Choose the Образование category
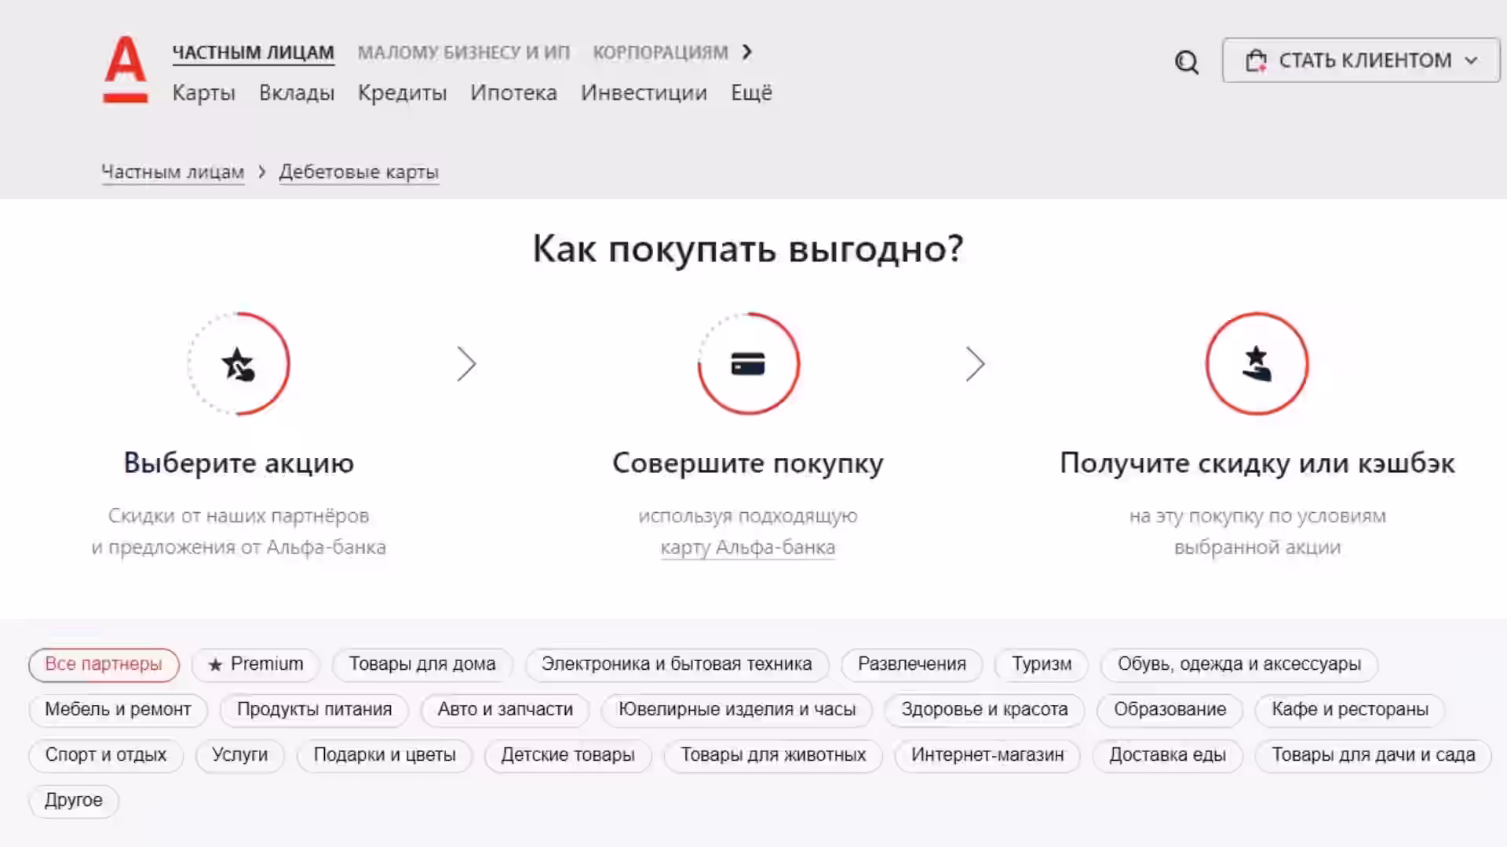Viewport: 1507px width, 847px height. [1169, 710]
